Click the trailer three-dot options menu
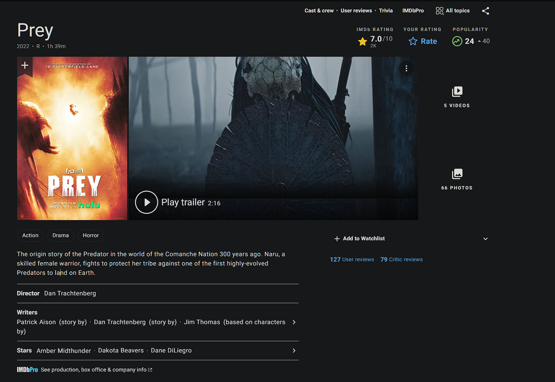The height and width of the screenshot is (382, 555). (x=406, y=68)
